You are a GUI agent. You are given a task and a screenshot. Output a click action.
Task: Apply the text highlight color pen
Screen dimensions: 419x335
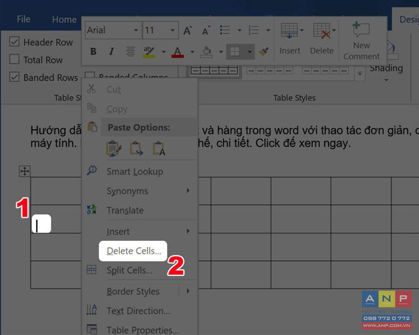(149, 52)
